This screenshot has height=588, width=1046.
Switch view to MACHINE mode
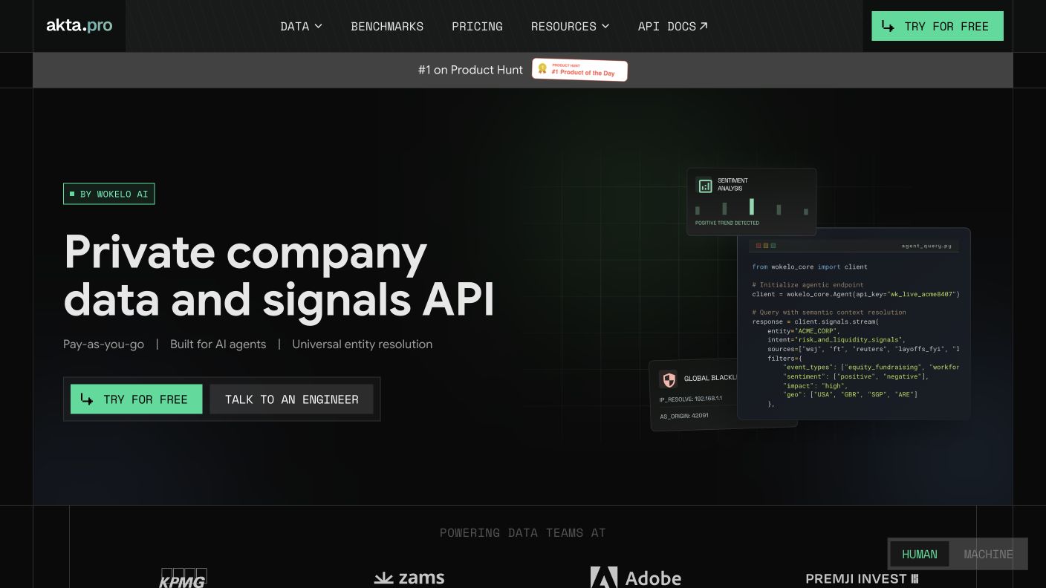pos(988,554)
